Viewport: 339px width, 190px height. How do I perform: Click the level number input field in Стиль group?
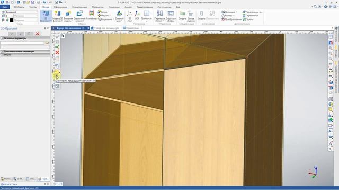point(9,16)
